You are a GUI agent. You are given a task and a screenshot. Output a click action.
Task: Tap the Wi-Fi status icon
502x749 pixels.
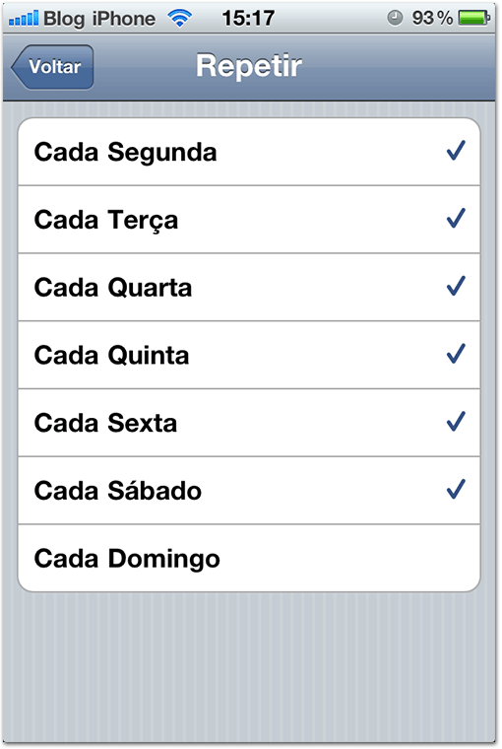tap(179, 19)
